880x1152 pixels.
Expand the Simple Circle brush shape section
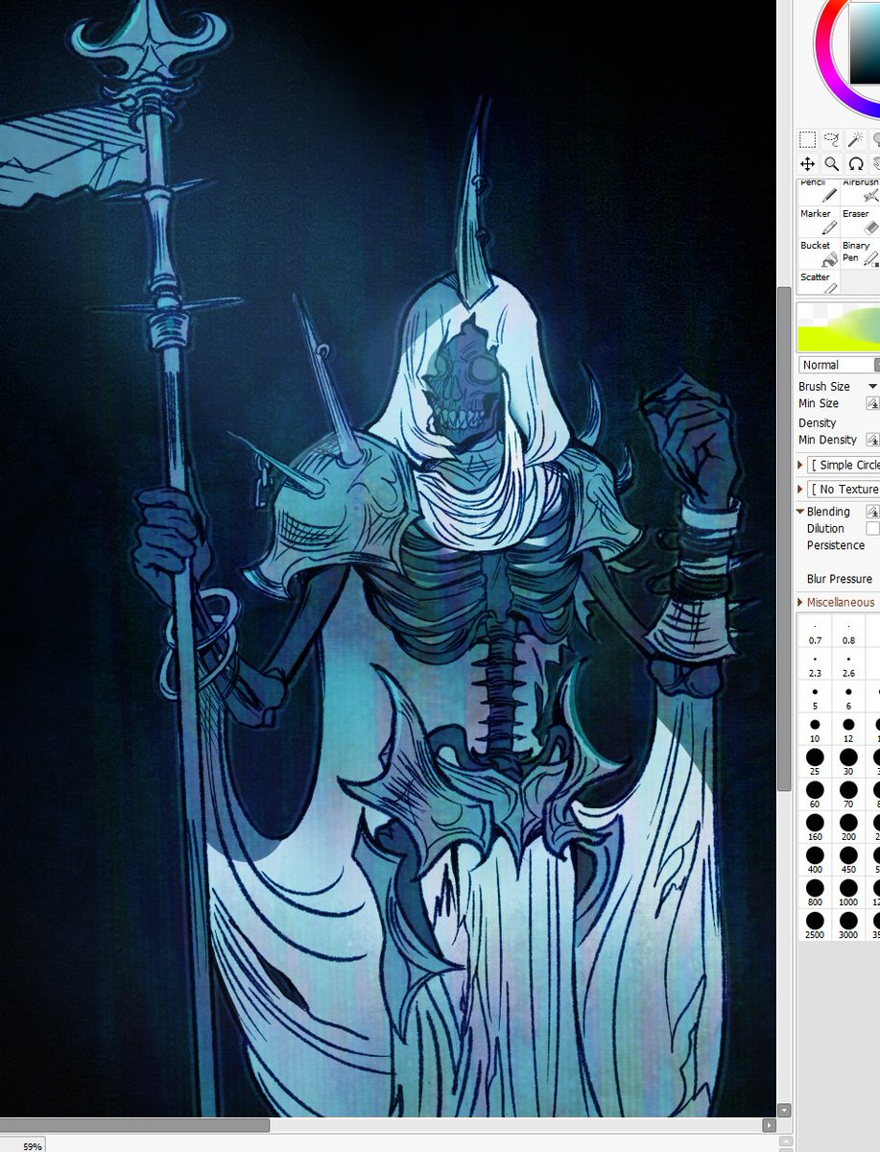click(x=801, y=465)
